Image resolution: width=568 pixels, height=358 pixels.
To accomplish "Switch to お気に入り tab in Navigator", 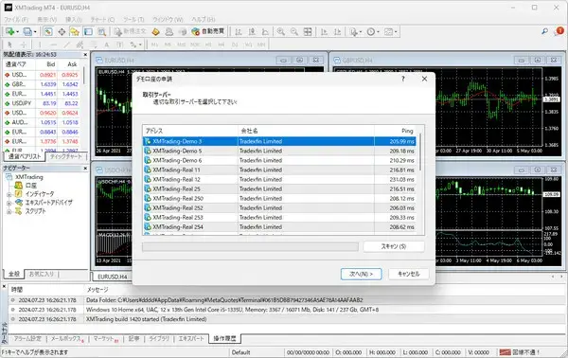I will (x=42, y=274).
